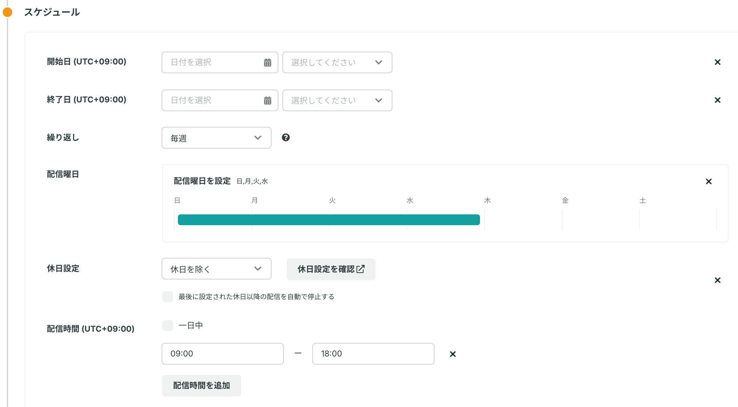The width and height of the screenshot is (738, 407).
Task: Open the start date time dropdown 選択してください
Action: 337,62
